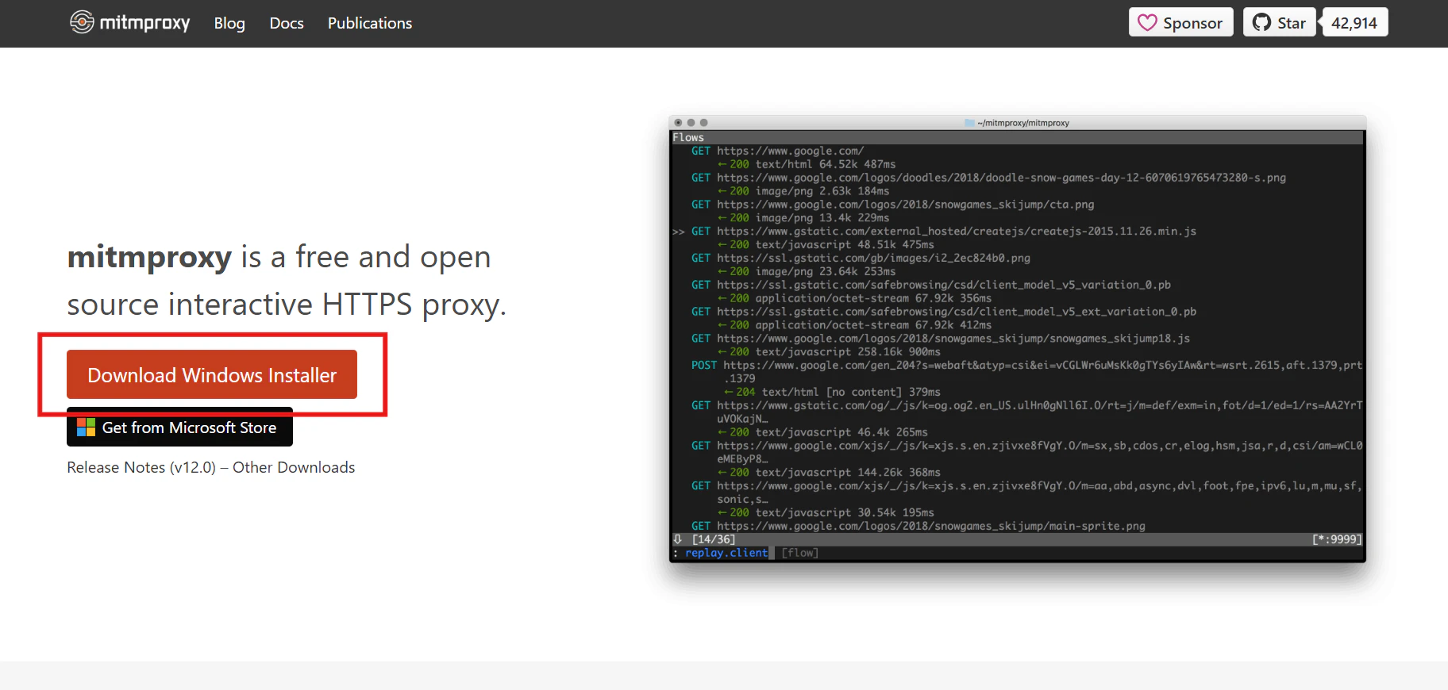Click the Microsoft logo icon
The image size is (1448, 690).
[x=86, y=427]
